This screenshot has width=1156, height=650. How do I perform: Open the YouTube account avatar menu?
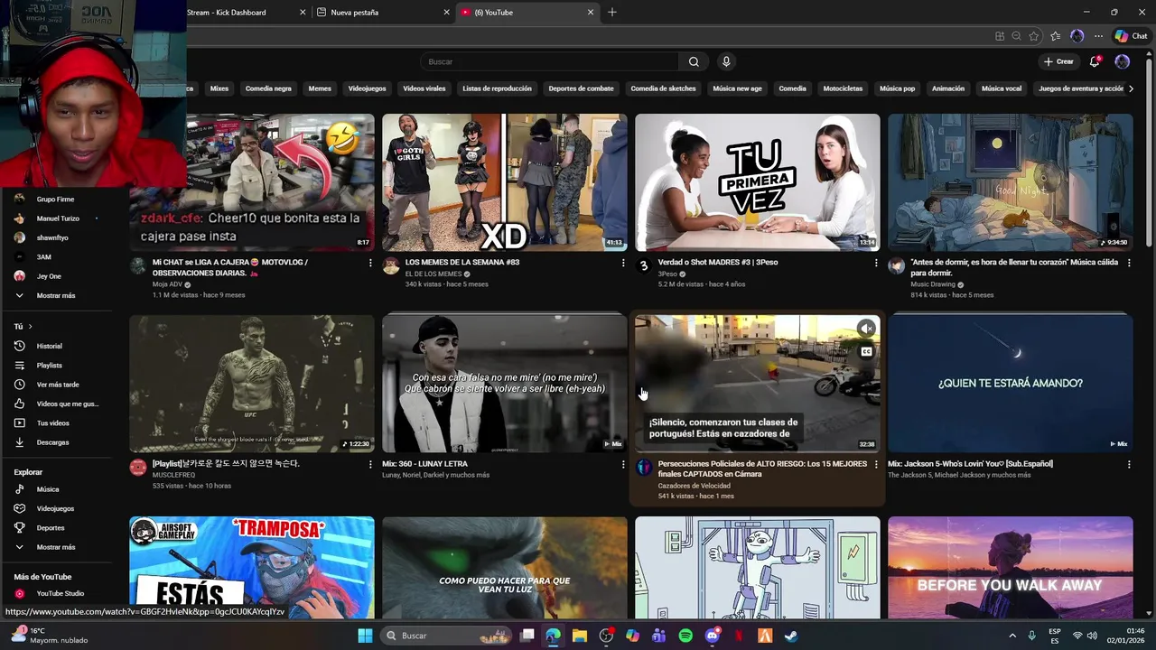point(1123,61)
